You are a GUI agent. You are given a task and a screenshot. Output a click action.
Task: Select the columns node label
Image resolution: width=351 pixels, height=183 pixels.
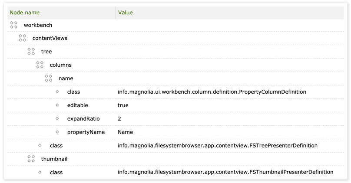coord(61,65)
